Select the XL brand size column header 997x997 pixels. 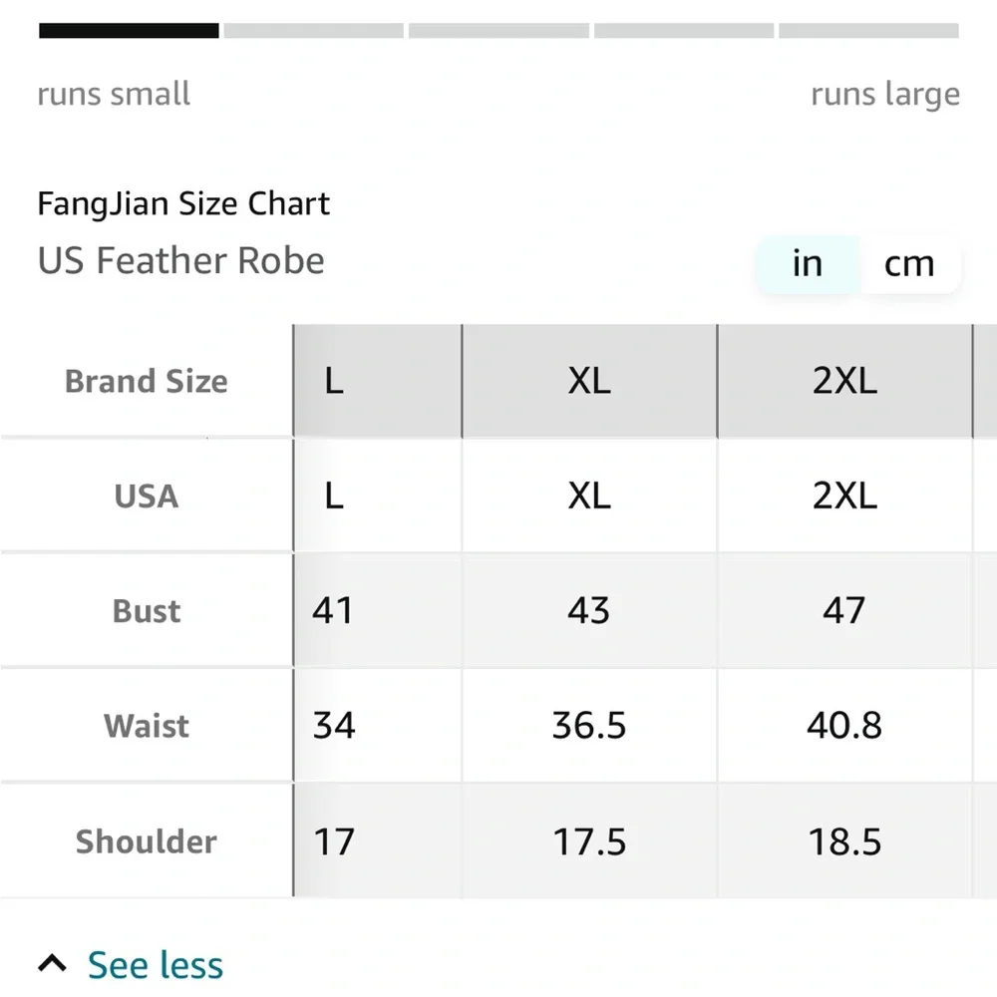pos(589,381)
